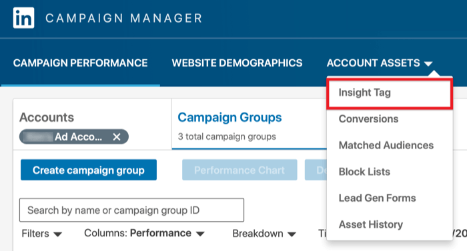
Task: Click the Breakdown dropdown caret
Action: pos(292,234)
